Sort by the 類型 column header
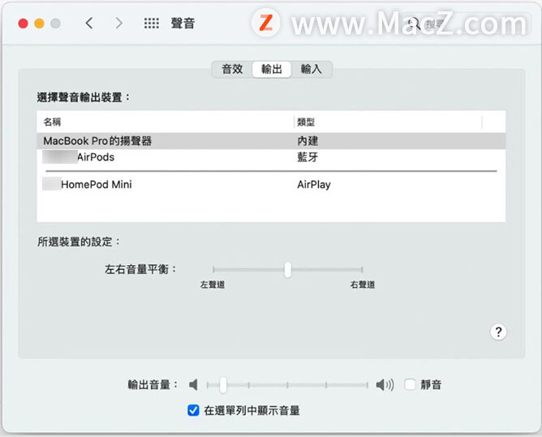This screenshot has width=542, height=437. 388,122
